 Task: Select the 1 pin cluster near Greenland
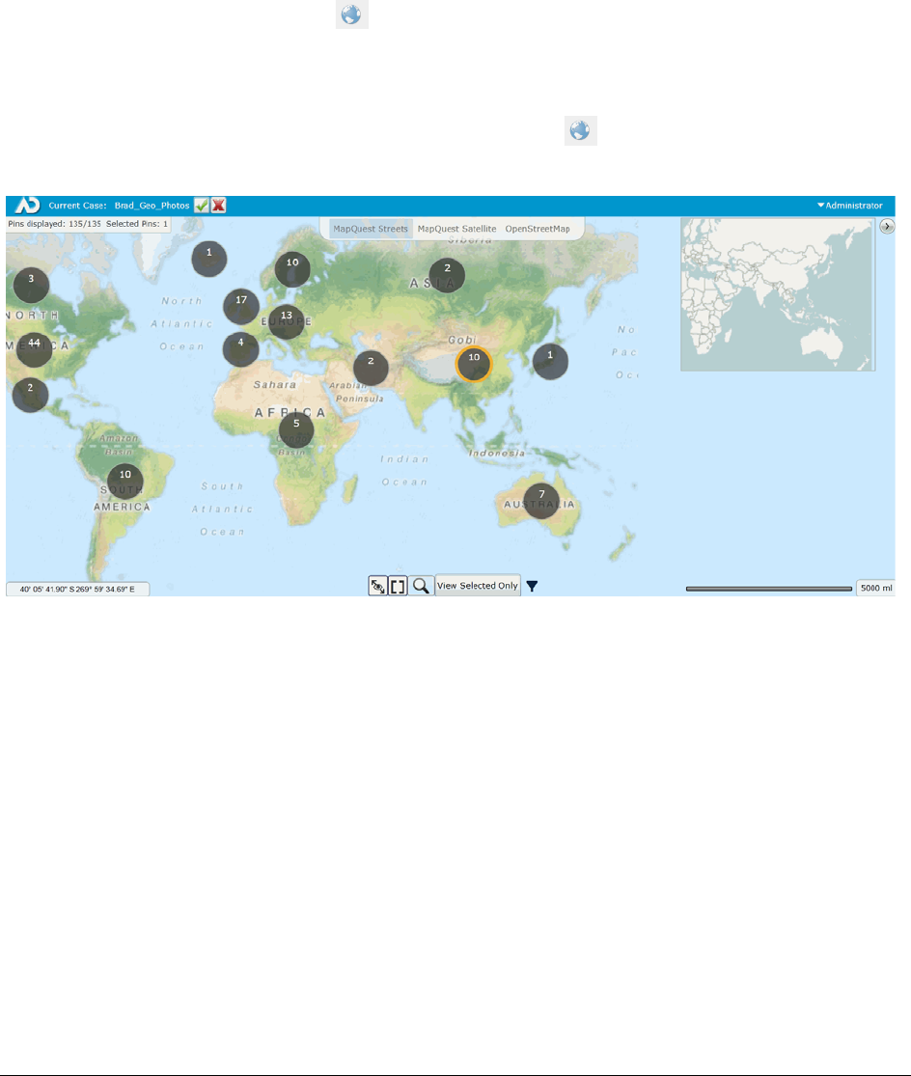209,259
